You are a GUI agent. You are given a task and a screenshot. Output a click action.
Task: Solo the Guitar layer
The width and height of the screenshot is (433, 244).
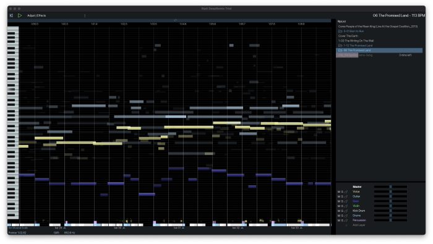tap(342, 196)
